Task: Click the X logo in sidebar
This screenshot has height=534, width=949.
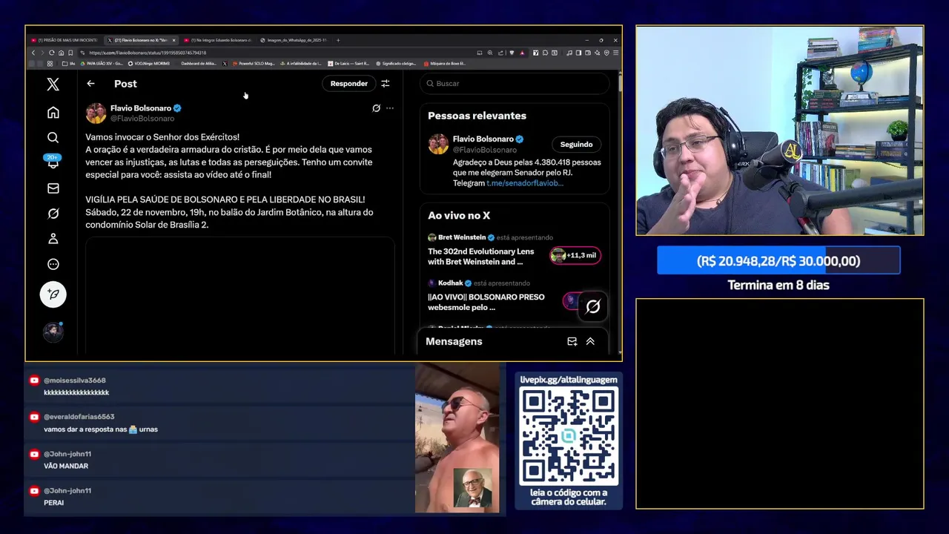Action: click(53, 85)
